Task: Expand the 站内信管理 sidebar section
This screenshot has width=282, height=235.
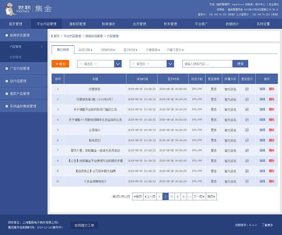Action: (x=7, y=81)
